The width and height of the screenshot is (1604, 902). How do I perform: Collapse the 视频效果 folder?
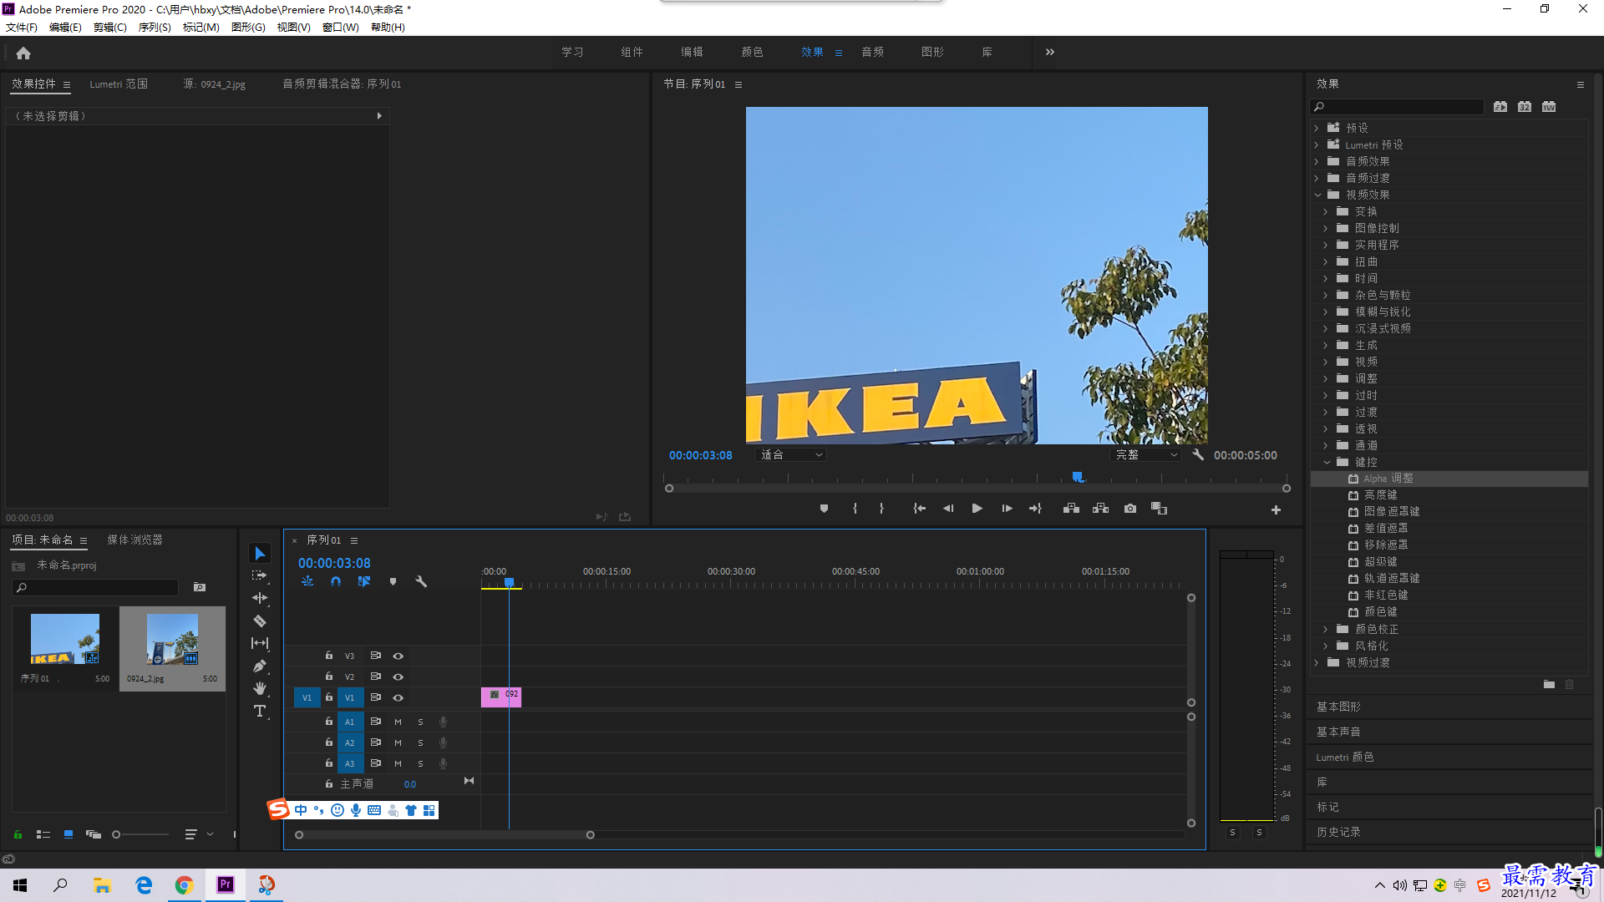1317,195
